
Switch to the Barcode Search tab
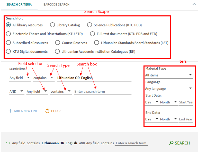tap(56, 5)
